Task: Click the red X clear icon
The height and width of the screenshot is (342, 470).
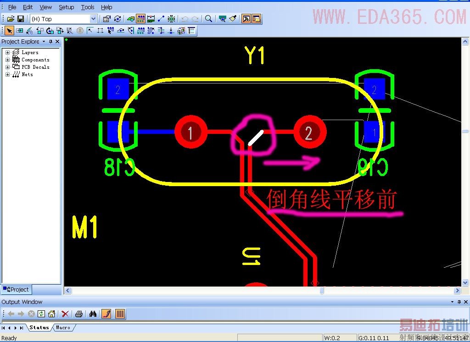Action: click(x=65, y=314)
